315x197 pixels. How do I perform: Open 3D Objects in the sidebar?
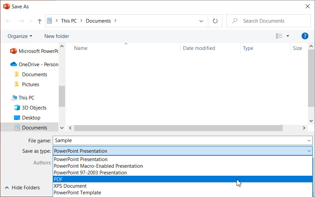34,108
